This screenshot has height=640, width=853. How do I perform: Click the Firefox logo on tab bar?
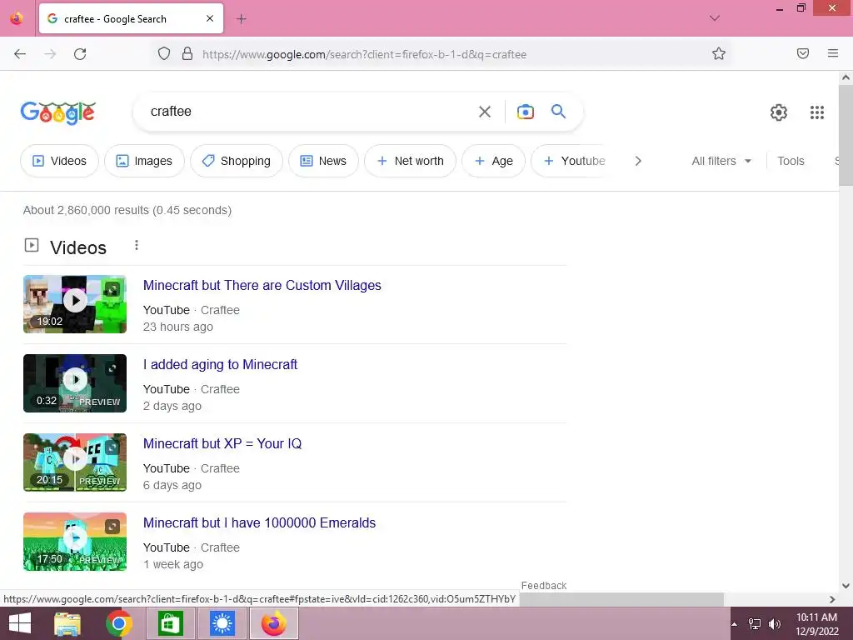click(17, 18)
